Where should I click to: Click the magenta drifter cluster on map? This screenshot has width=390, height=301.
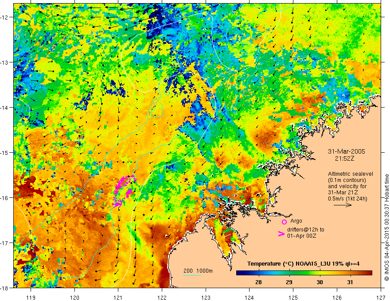pyautogui.click(x=124, y=191)
